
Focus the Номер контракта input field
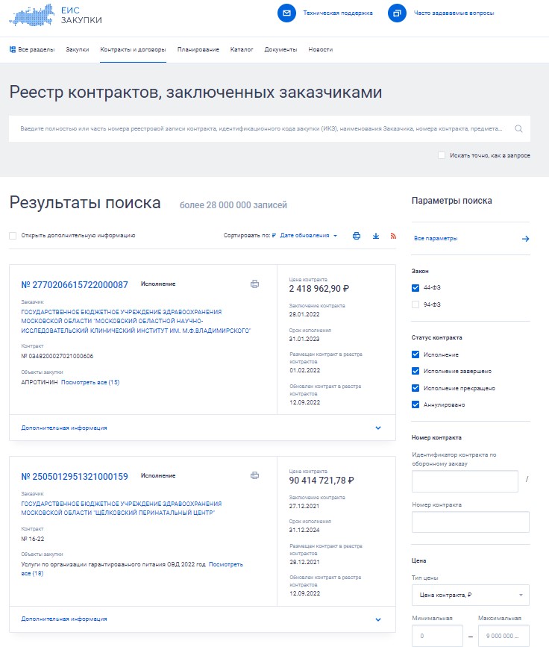point(470,522)
